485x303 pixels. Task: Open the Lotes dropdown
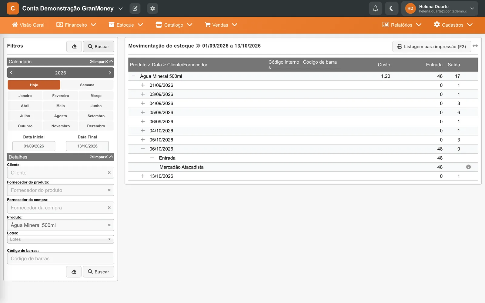[x=61, y=239]
